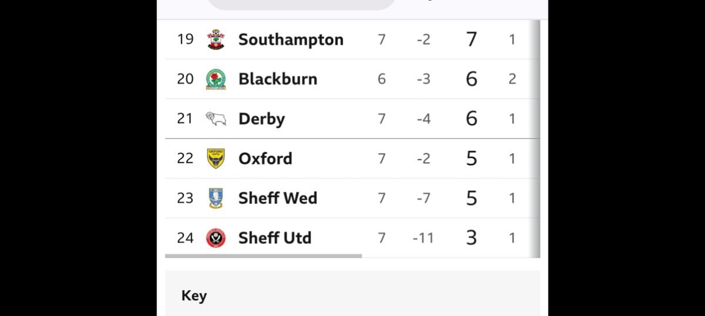Open the Oxford team page
Viewport: 705px width, 316px height.
click(x=265, y=158)
